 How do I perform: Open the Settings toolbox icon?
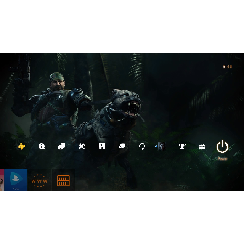click(202, 146)
